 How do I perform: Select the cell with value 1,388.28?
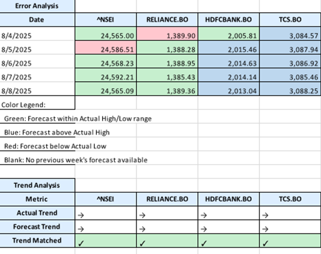[x=167, y=47]
